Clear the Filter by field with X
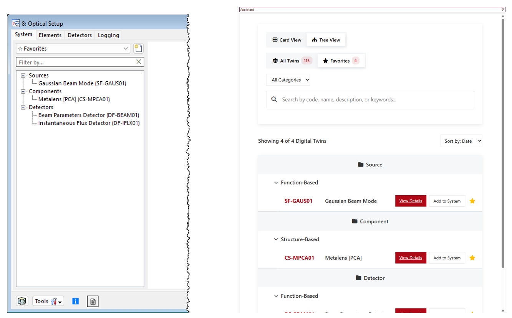Image resolution: width=512 pixels, height=318 pixels. (x=139, y=62)
